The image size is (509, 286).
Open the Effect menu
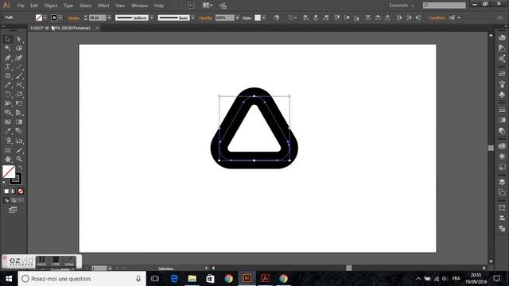tap(103, 6)
